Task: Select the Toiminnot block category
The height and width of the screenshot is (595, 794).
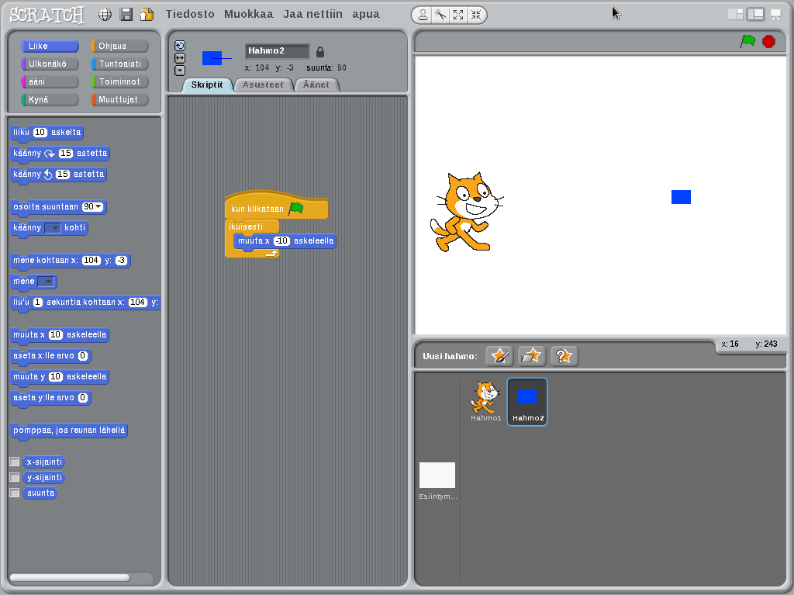Action: (x=119, y=81)
